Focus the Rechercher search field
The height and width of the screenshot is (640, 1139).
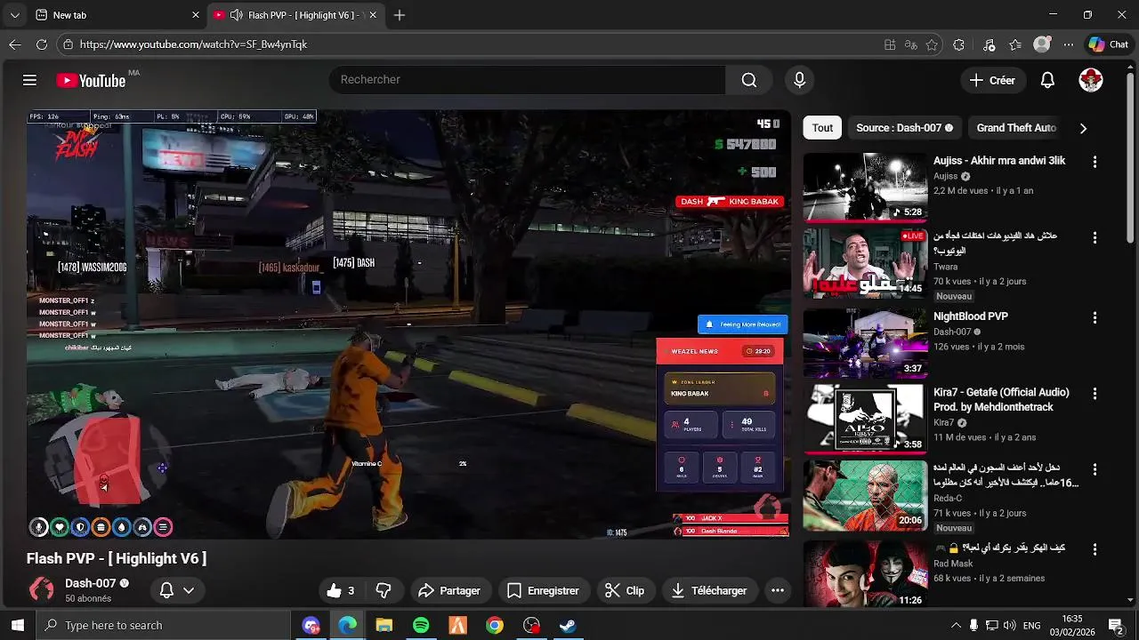[x=527, y=80]
